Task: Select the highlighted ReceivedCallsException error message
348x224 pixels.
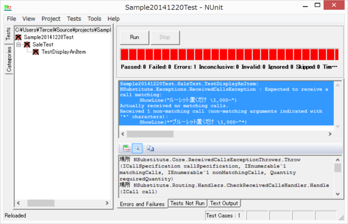Action: click(x=226, y=103)
